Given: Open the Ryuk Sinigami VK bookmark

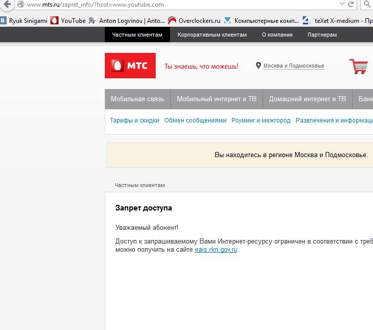Looking at the screenshot, I should [x=24, y=21].
